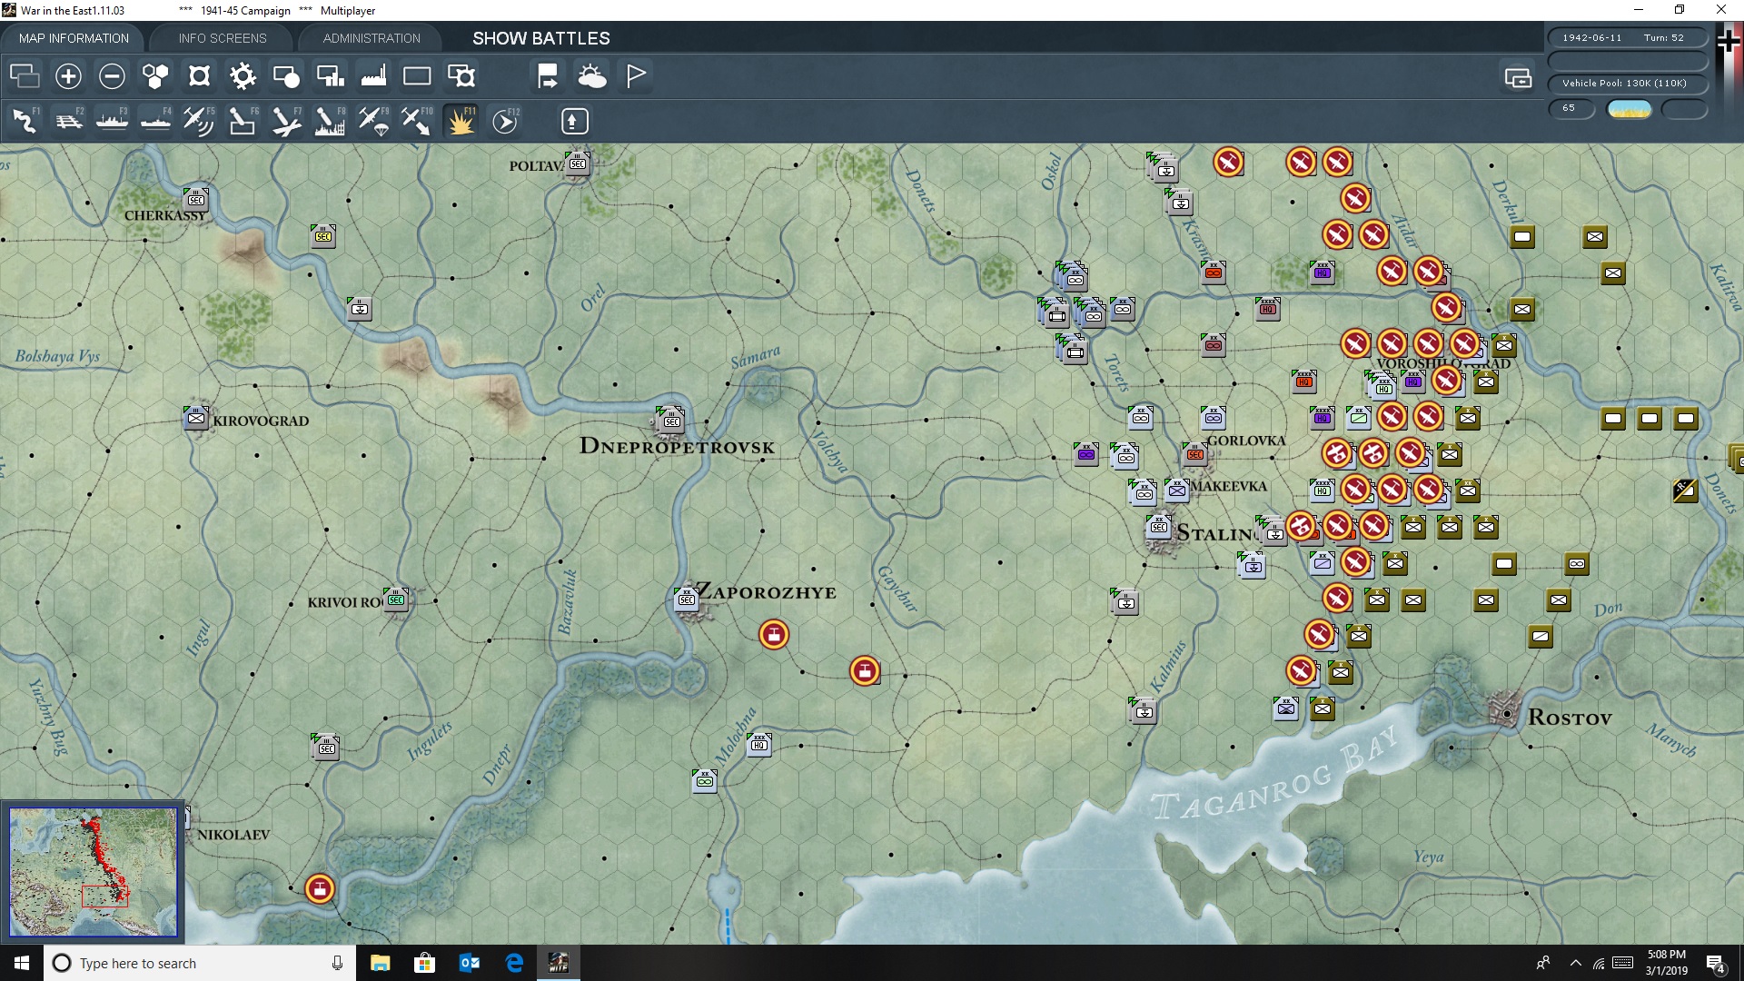Select F6 bomb unit mode
The height and width of the screenshot is (981, 1744).
tap(243, 121)
